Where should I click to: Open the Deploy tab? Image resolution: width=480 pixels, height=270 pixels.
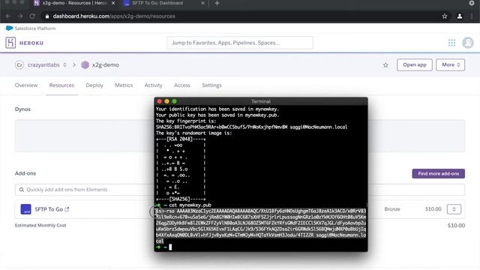(x=94, y=85)
